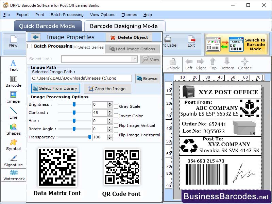Open the Themes menu
The image size is (272, 204).
[x=129, y=15]
